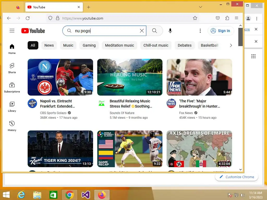The width and height of the screenshot is (267, 200).
Task: Open Internet Explorer from taskbar
Action: point(21,195)
